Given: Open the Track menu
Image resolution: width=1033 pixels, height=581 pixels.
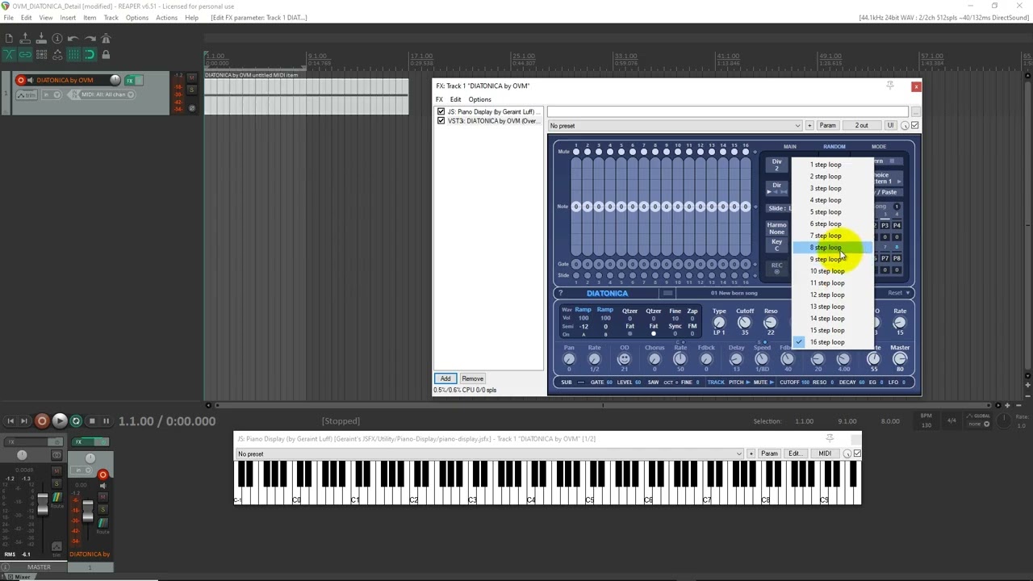Looking at the screenshot, I should pyautogui.click(x=111, y=17).
